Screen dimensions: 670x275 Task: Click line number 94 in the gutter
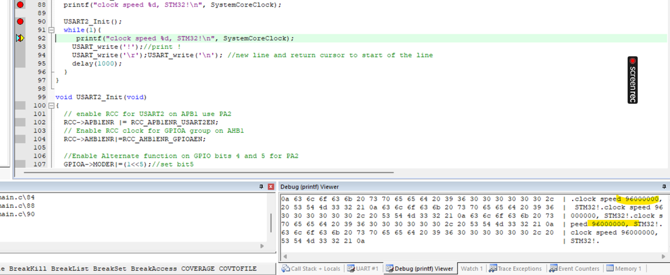pyautogui.click(x=41, y=55)
